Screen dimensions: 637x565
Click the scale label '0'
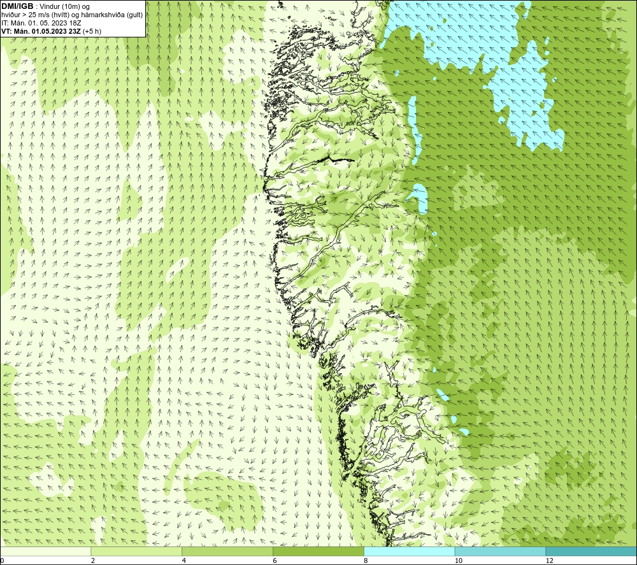(2, 561)
